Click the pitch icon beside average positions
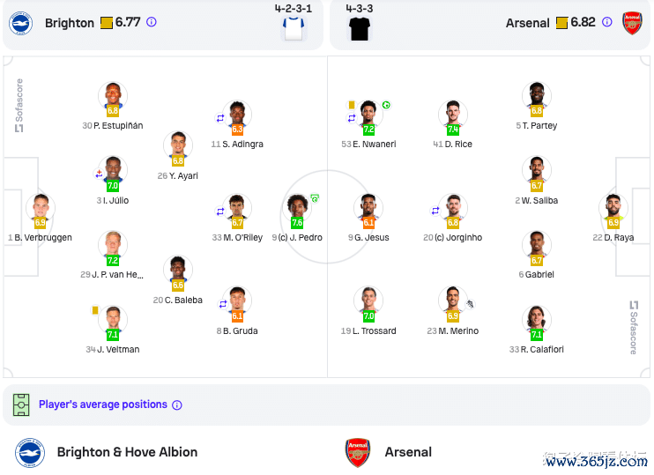This screenshot has width=654, height=475. tap(21, 404)
